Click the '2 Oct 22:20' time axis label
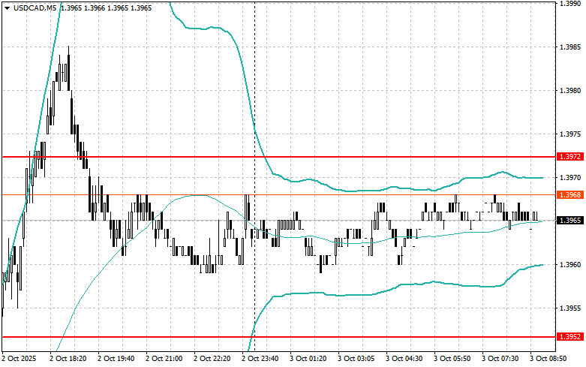The image size is (586, 367). 212,359
